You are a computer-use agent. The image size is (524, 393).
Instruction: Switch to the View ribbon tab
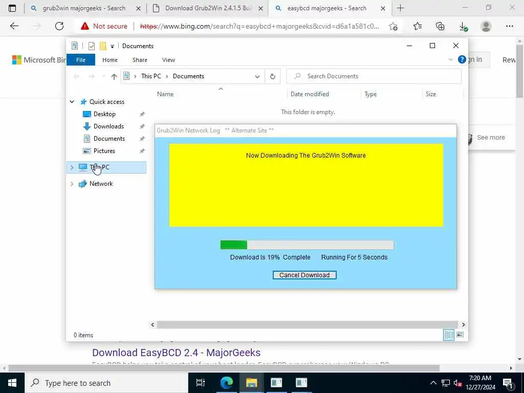pos(168,60)
